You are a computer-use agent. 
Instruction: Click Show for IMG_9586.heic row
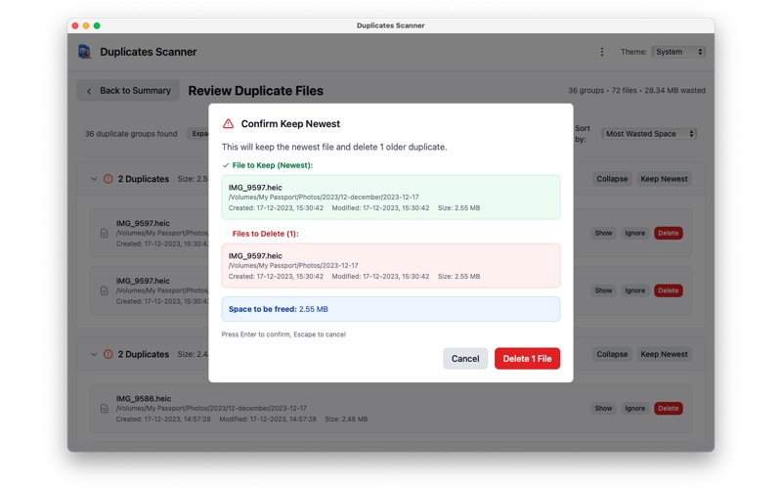click(603, 408)
